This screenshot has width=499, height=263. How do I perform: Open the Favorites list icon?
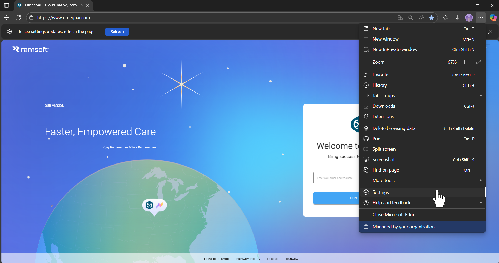[446, 18]
